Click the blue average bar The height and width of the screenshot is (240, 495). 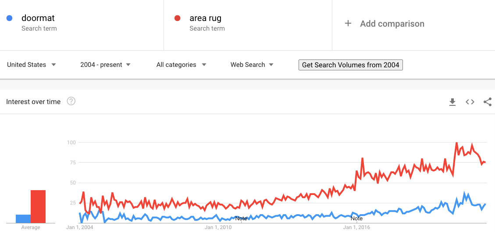[x=23, y=219]
